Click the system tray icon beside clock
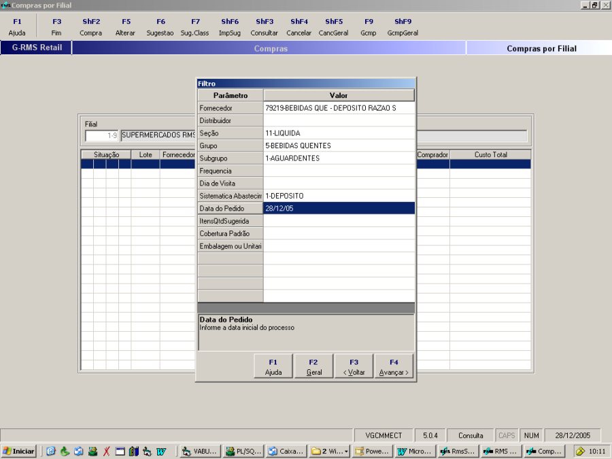612x459 pixels. 579,452
